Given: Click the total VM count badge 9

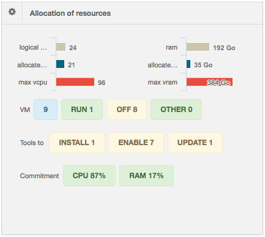Looking at the screenshot, I should tap(45, 110).
